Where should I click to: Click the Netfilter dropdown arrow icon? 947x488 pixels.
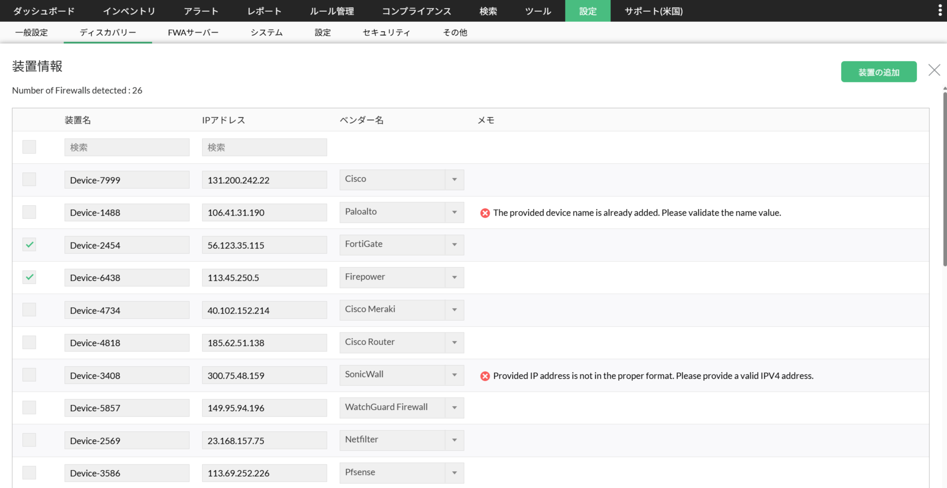(x=454, y=440)
